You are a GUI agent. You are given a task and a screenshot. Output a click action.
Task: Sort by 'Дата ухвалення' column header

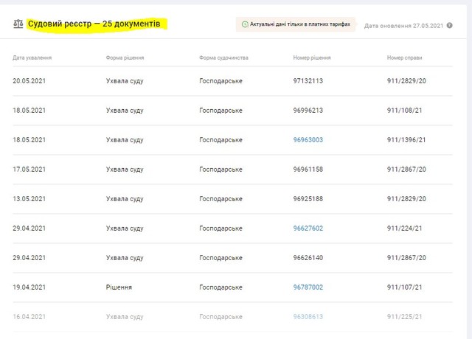[x=32, y=57]
